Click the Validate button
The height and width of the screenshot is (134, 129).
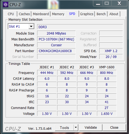pos(91,128)
